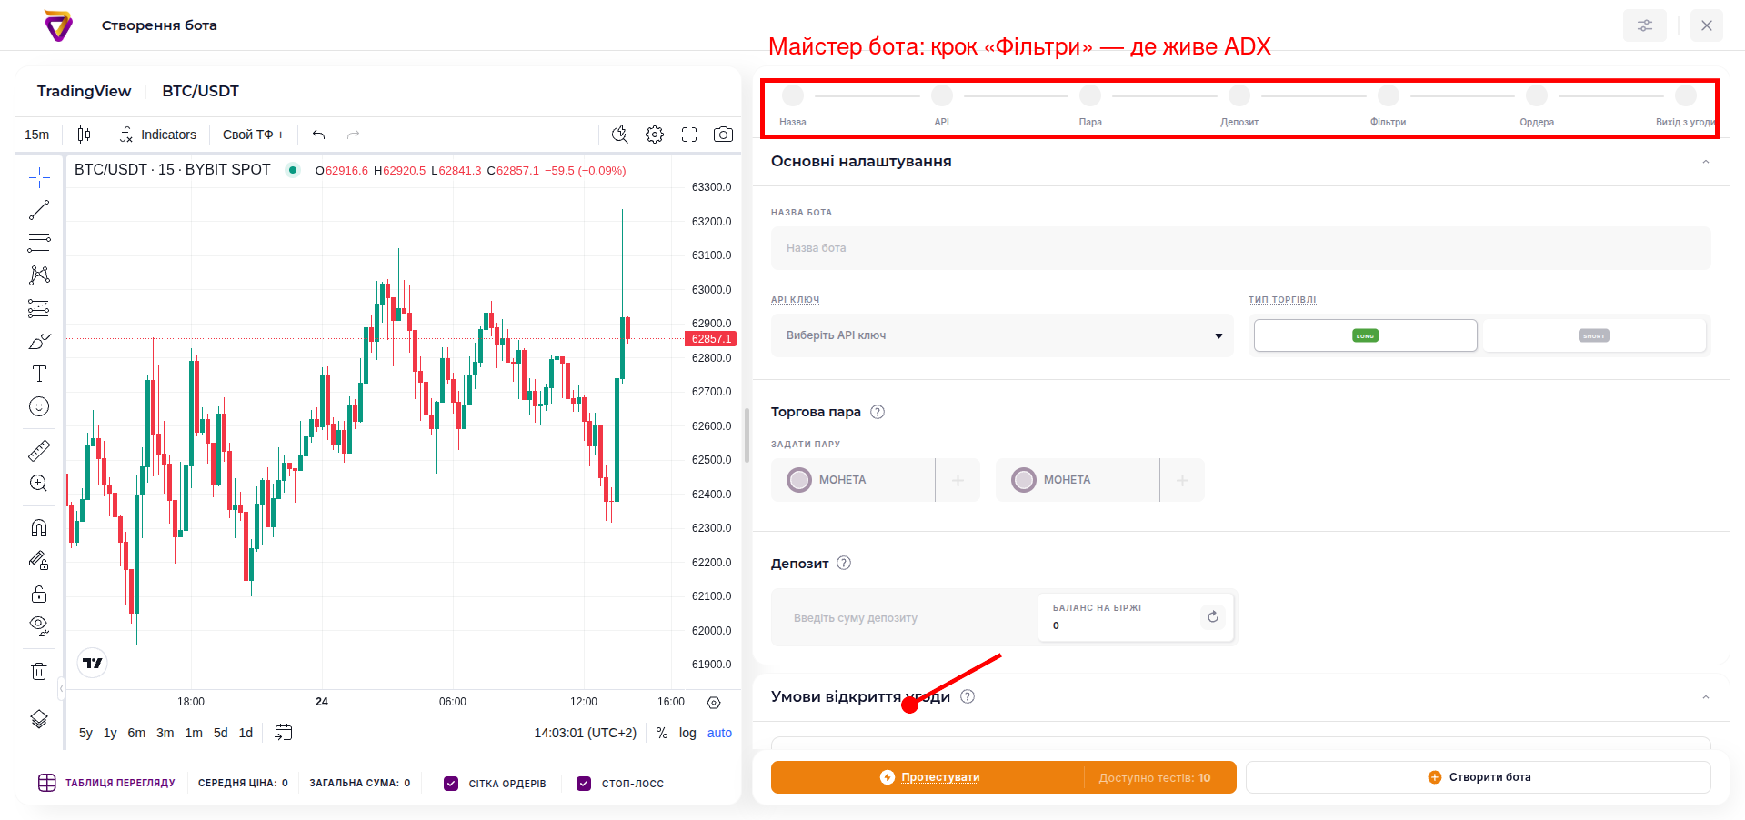Screen dimensions: 1745x820
Task: Select the trend line drawing tool
Action: coord(39,210)
